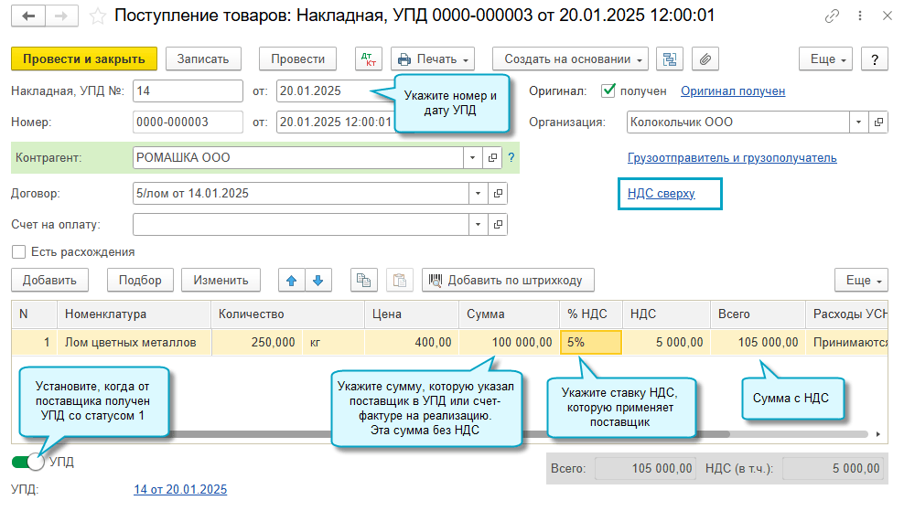Click the Дт/Кт postings icon

369,59
